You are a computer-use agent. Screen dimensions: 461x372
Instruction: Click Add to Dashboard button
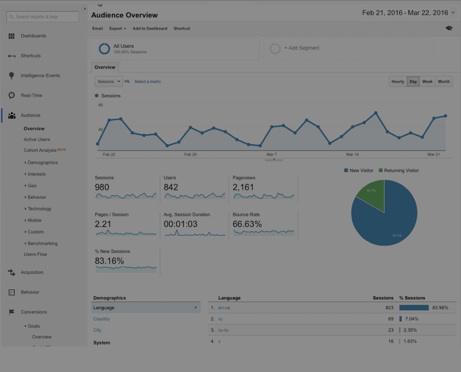150,28
